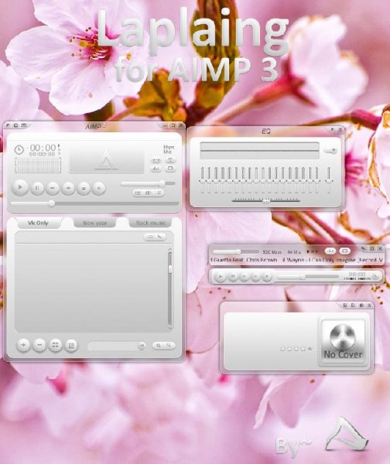The height and width of the screenshot is (464, 390).
Task: Select the Rock music playlist tab
Action: (x=150, y=223)
